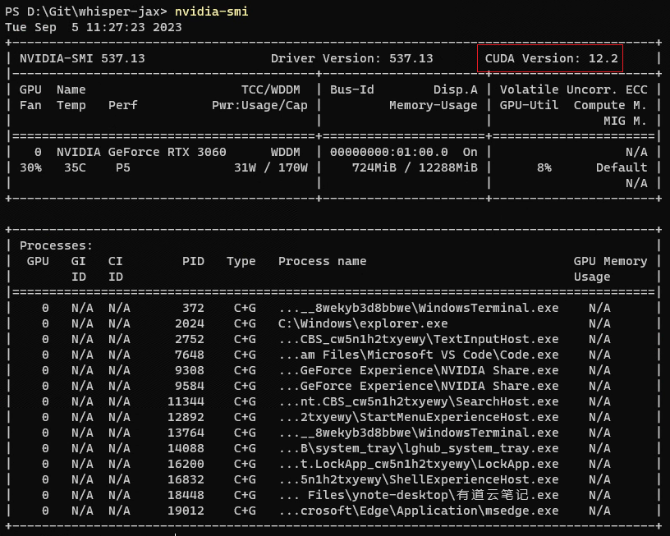
Task: Click PID 7648 in the process list
Action: pos(190,355)
